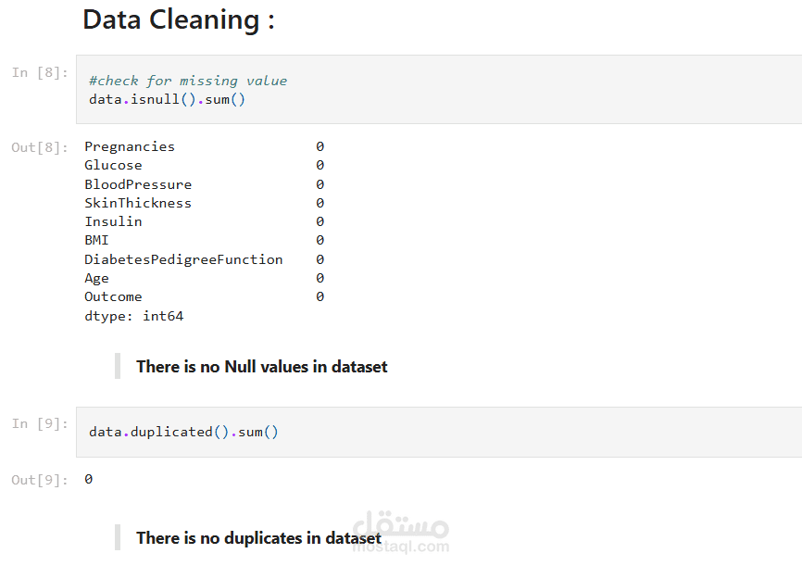Click the 'There is no Null values' note
This screenshot has height=566, width=802.
coord(261,367)
